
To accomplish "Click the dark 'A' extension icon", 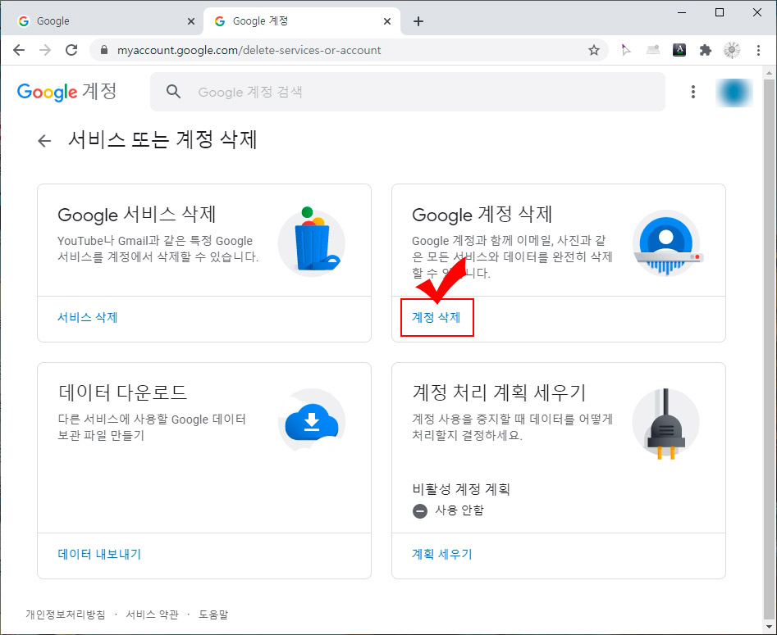I will pos(679,49).
